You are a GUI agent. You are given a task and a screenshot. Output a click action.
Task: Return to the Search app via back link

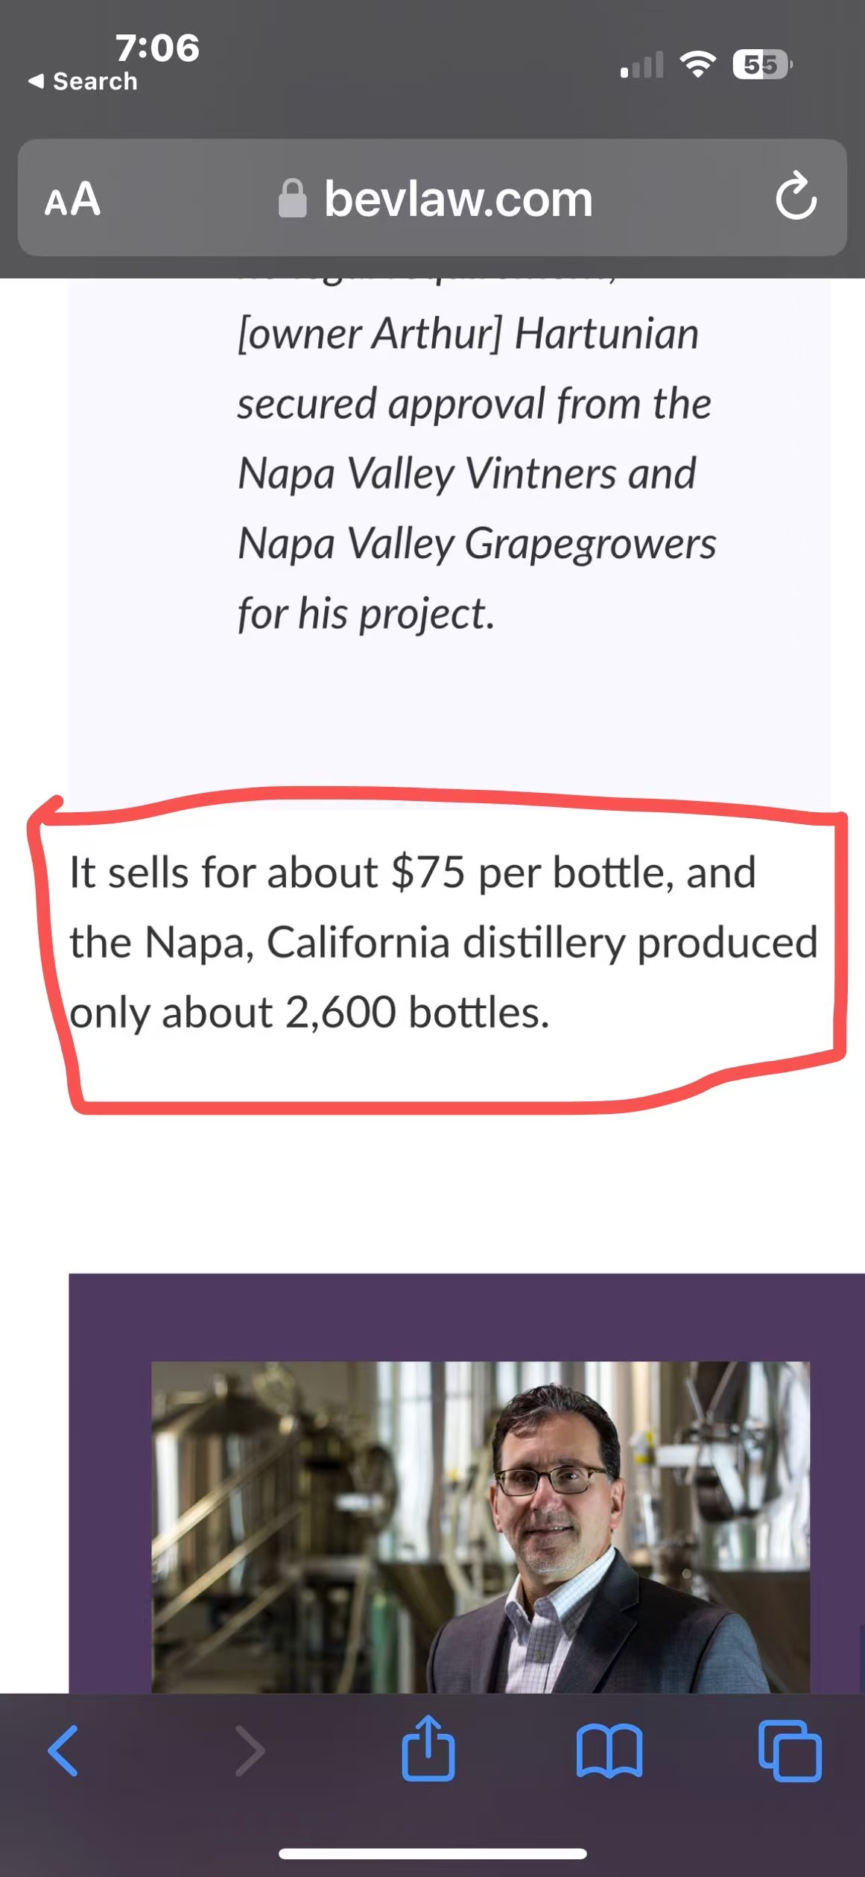click(83, 81)
